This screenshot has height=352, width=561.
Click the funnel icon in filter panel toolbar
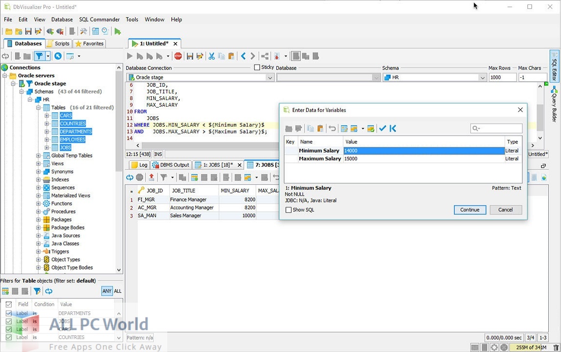pyautogui.click(x=37, y=291)
